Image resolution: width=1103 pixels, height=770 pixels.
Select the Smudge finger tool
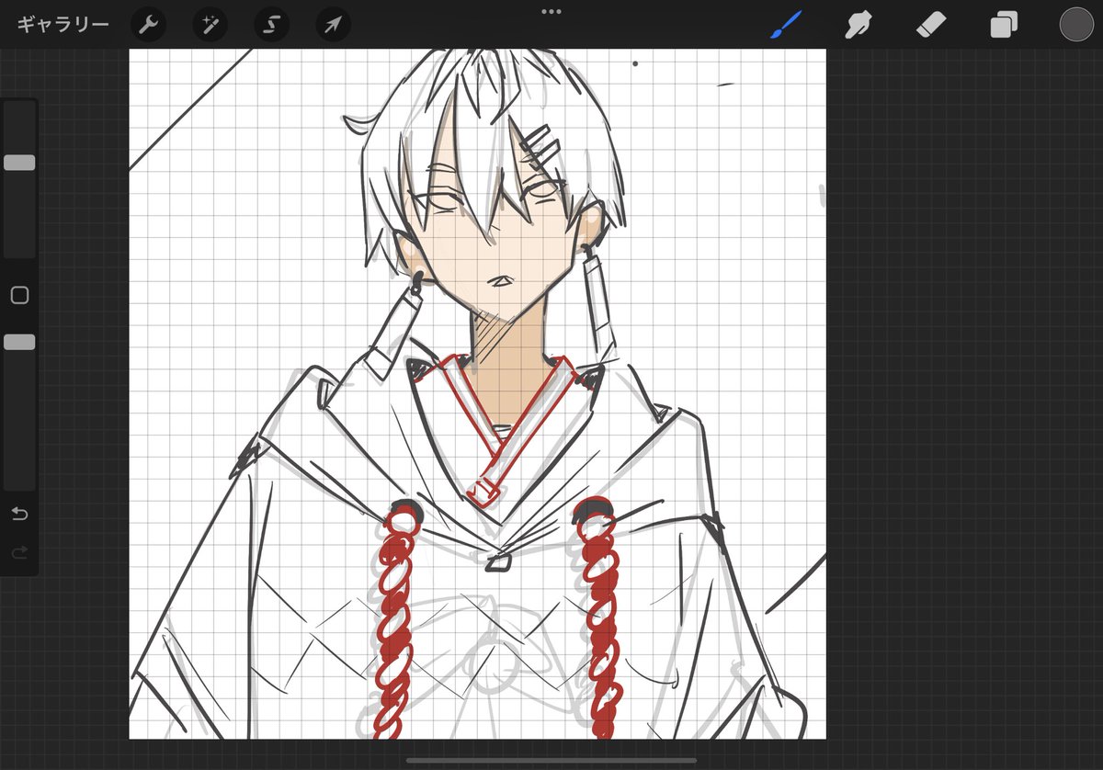pyautogui.click(x=859, y=25)
